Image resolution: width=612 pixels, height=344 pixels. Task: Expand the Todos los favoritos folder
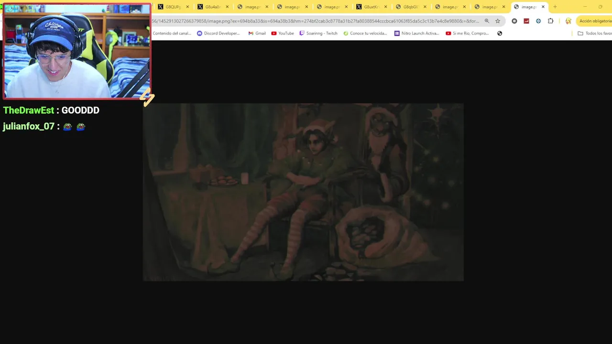click(595, 33)
